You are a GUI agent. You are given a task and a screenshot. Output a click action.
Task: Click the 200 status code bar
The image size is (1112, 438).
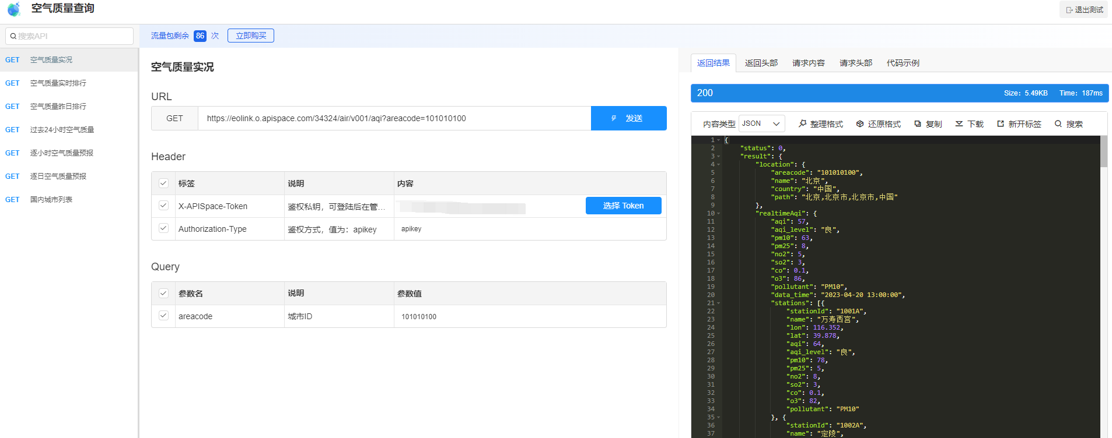(x=900, y=93)
